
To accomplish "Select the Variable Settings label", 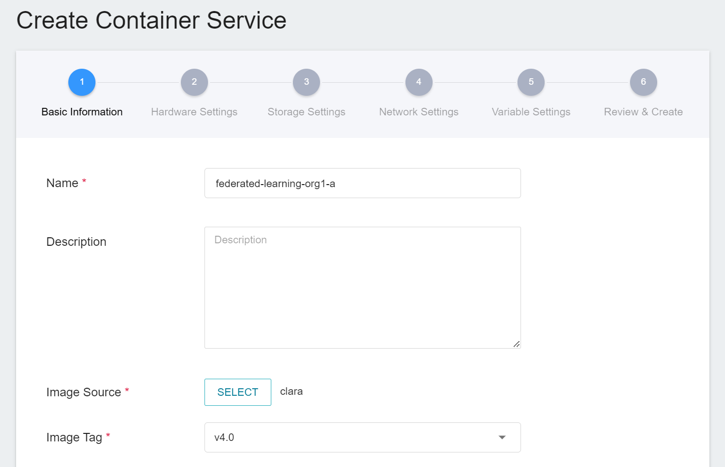I will click(x=531, y=112).
